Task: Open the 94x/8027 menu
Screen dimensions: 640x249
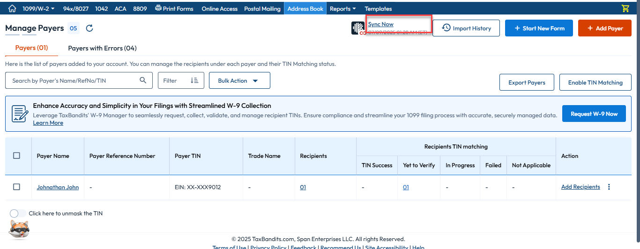Action: pyautogui.click(x=76, y=8)
